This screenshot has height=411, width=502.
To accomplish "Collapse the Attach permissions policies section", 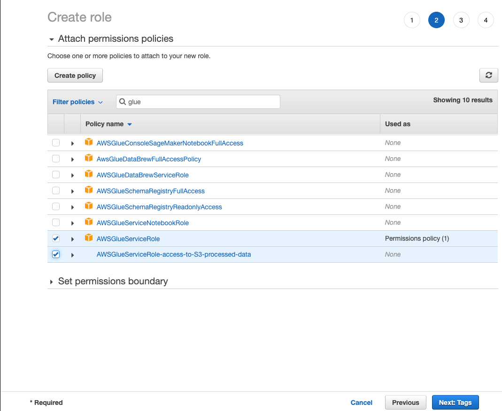I will [52, 40].
